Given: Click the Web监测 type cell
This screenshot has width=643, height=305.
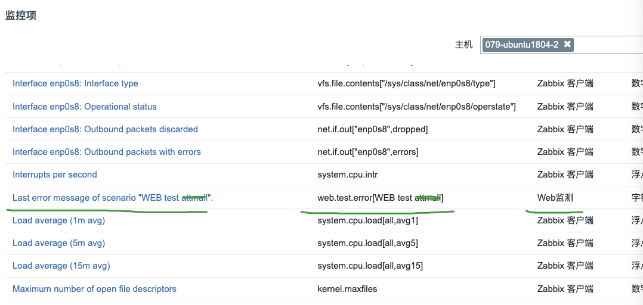Looking at the screenshot, I should [555, 198].
